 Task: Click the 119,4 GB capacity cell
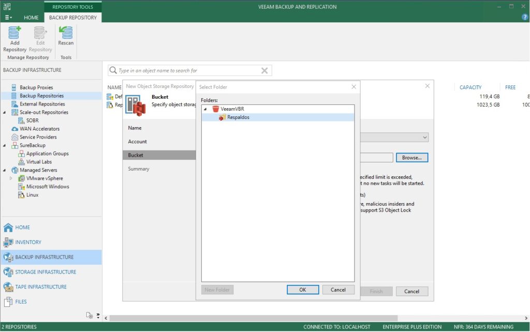tap(490, 97)
